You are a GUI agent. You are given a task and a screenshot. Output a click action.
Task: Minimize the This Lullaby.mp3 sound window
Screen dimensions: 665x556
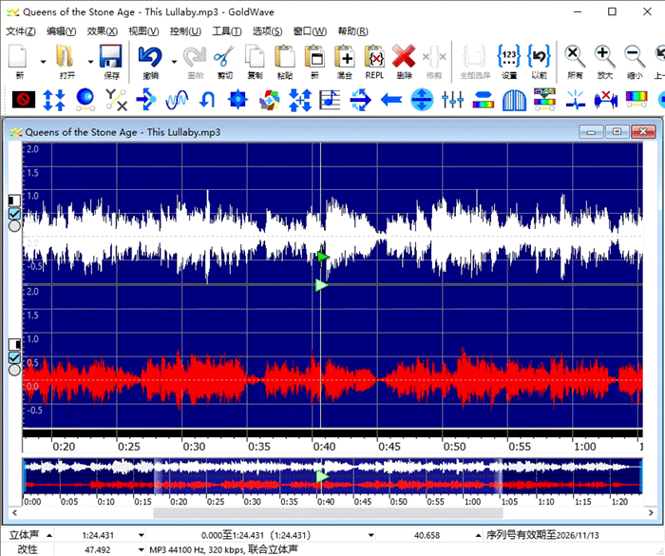coord(591,131)
